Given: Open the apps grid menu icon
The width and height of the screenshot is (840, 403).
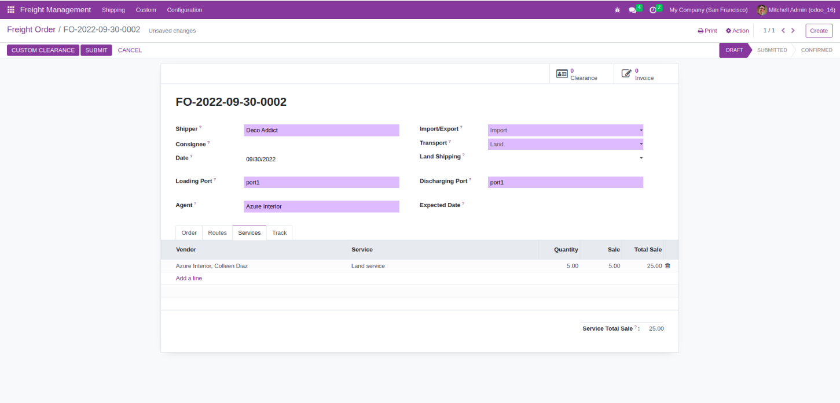Looking at the screenshot, I should pyautogui.click(x=10, y=10).
